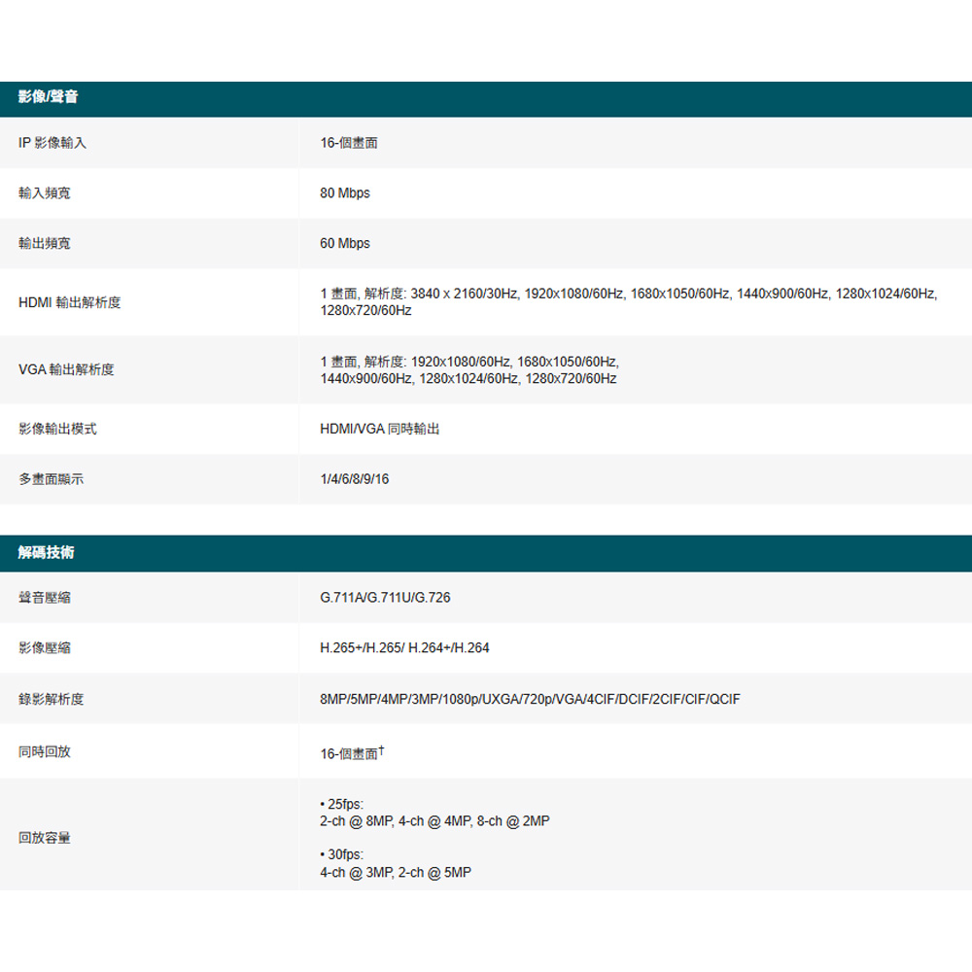Select the 錄影解析度 label
Image resolution: width=972 pixels, height=972 pixels.
coord(52,699)
